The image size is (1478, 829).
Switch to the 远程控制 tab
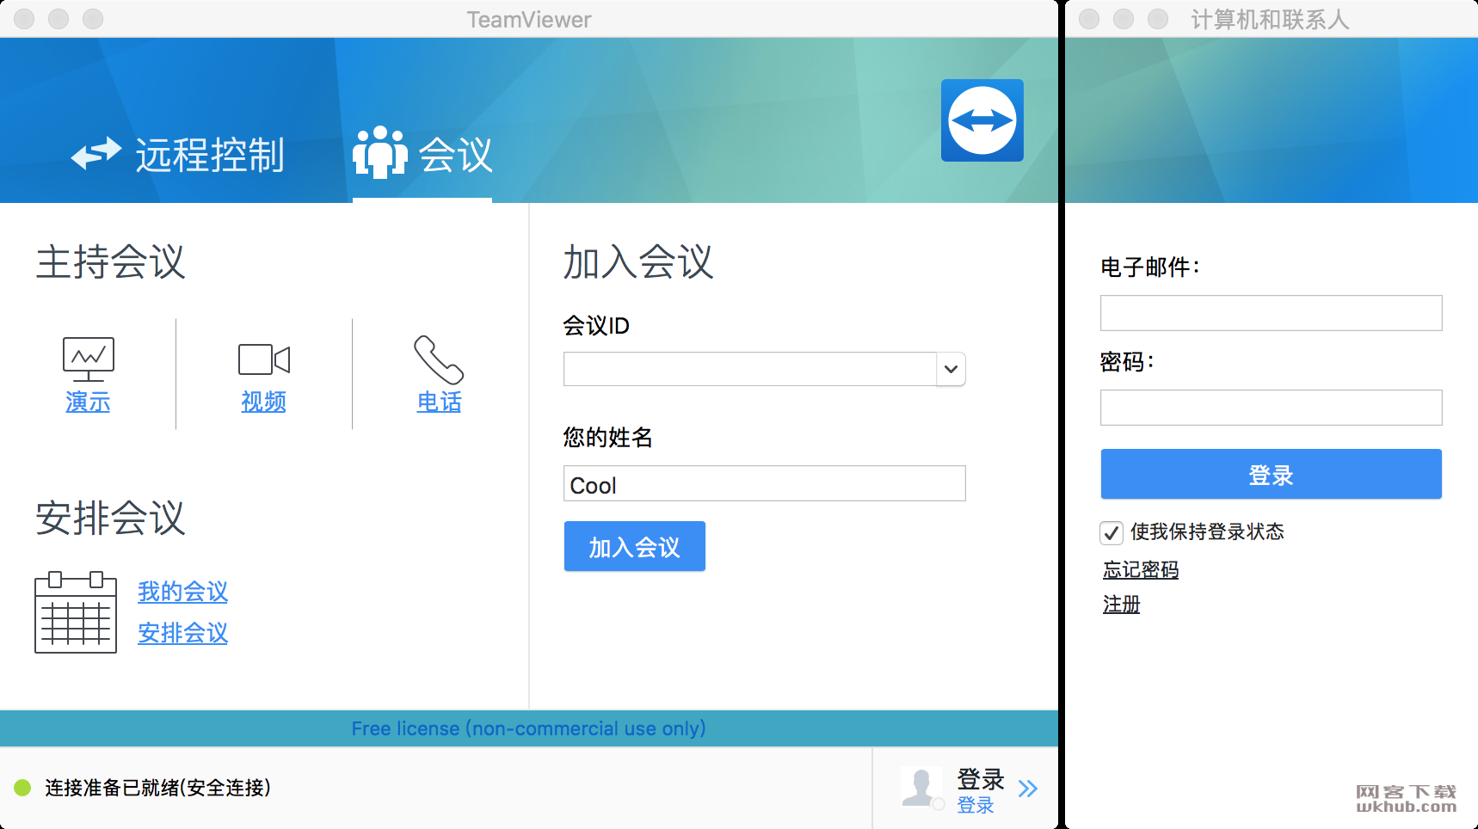click(177, 155)
